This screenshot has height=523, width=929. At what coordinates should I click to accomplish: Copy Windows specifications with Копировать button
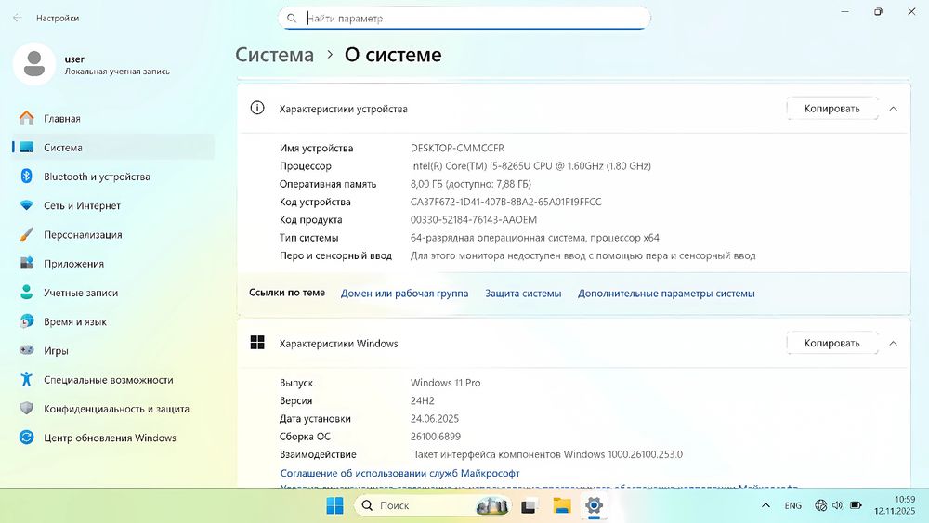tap(831, 343)
